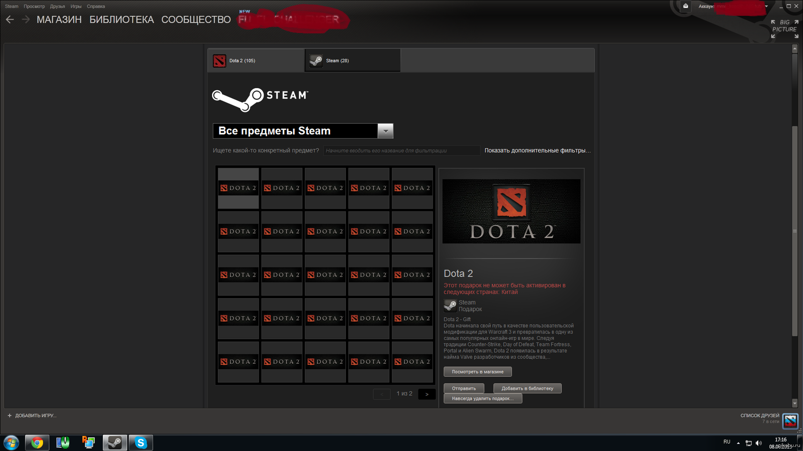Open the network tray icon
Viewport: 803px width, 451px height.
click(x=748, y=443)
